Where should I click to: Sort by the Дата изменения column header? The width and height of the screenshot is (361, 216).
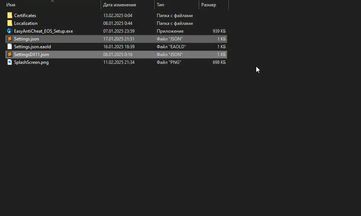point(120,5)
